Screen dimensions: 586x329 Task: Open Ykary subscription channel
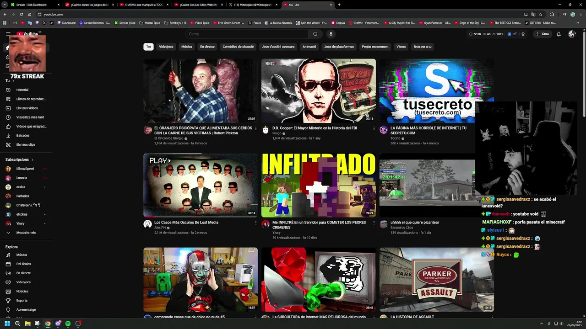click(x=27, y=223)
